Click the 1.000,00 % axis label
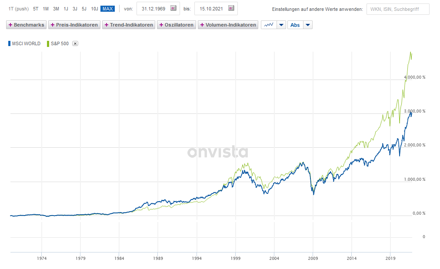The image size is (440, 269). [415, 179]
